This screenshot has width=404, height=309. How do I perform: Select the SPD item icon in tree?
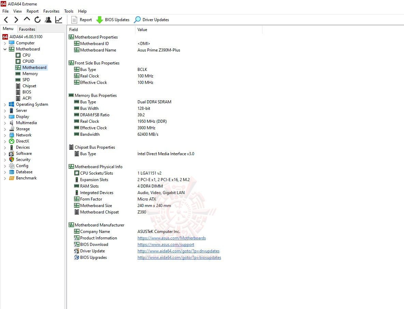click(x=18, y=80)
